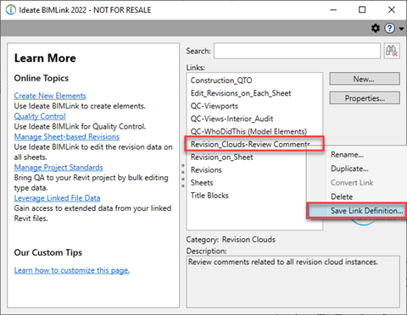Select Sheets link in list

(x=202, y=183)
